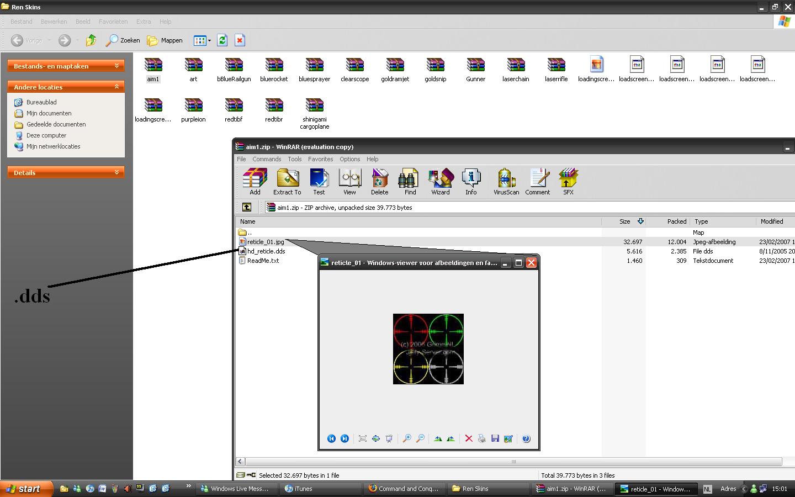Select hd_reticle.dds in the archive list
This screenshot has height=497, width=795.
266,251
